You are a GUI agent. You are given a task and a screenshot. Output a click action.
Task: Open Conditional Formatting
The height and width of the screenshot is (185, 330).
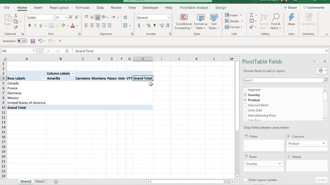tap(184, 22)
